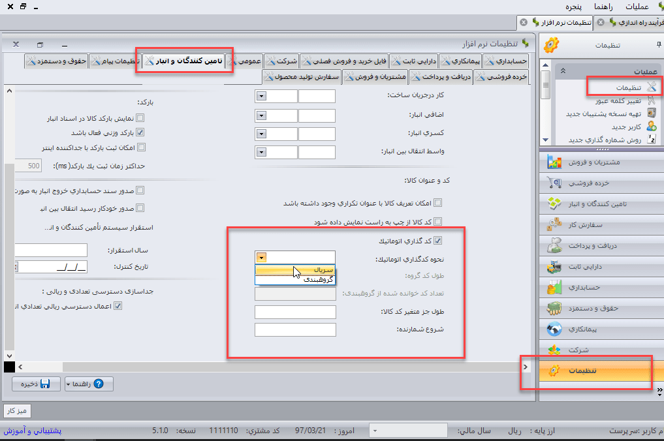Click the میز کار button

[x=18, y=411]
